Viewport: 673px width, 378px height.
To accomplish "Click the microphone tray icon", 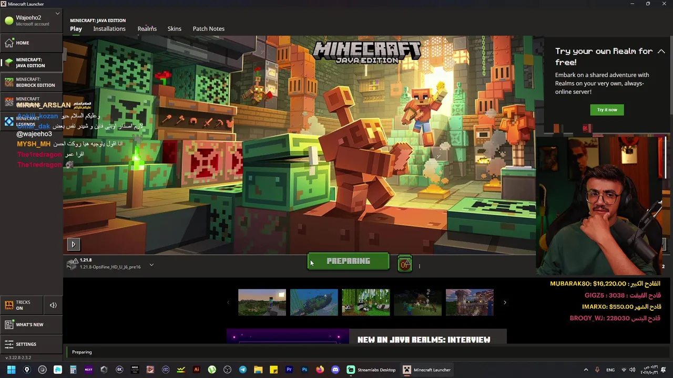I will tap(598, 370).
